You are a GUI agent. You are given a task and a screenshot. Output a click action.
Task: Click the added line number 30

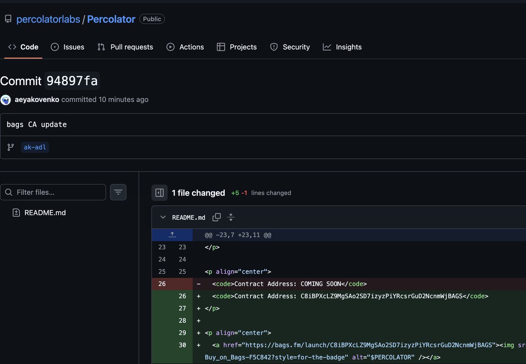click(x=182, y=345)
